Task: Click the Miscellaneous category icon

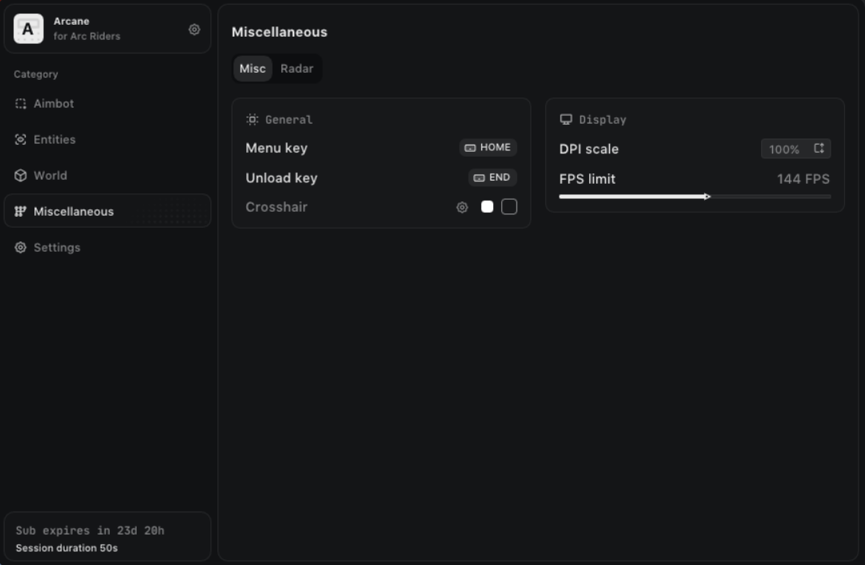Action: coord(21,212)
